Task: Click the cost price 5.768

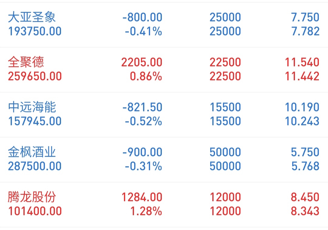Action: [x=306, y=166]
